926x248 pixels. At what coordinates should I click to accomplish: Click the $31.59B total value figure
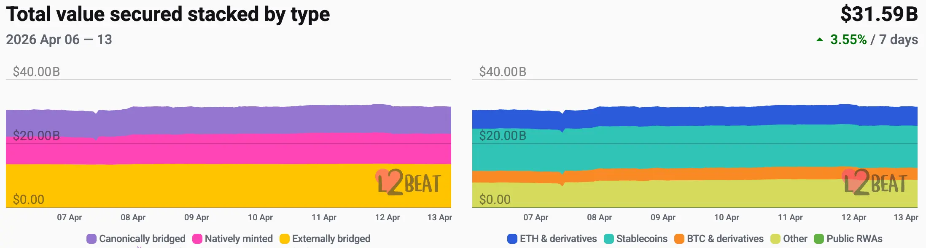(x=879, y=14)
